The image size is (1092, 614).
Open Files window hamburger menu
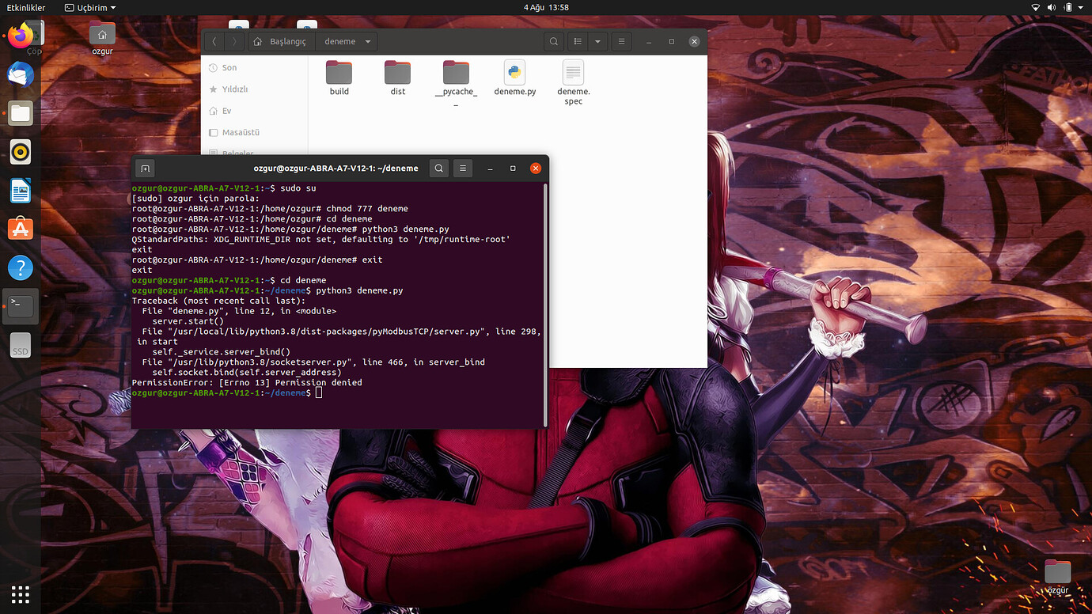click(x=622, y=41)
